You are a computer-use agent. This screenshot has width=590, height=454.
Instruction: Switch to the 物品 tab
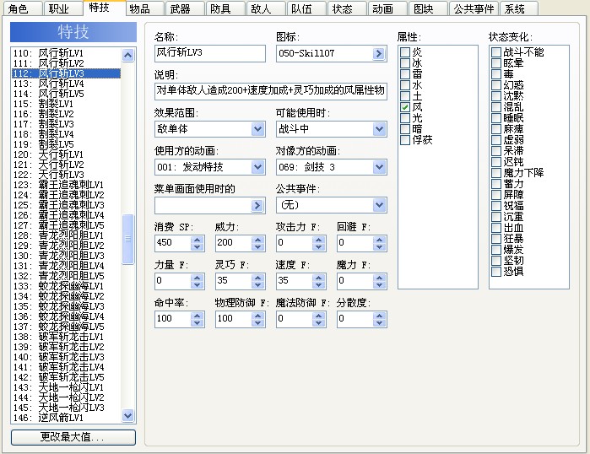pyautogui.click(x=144, y=8)
